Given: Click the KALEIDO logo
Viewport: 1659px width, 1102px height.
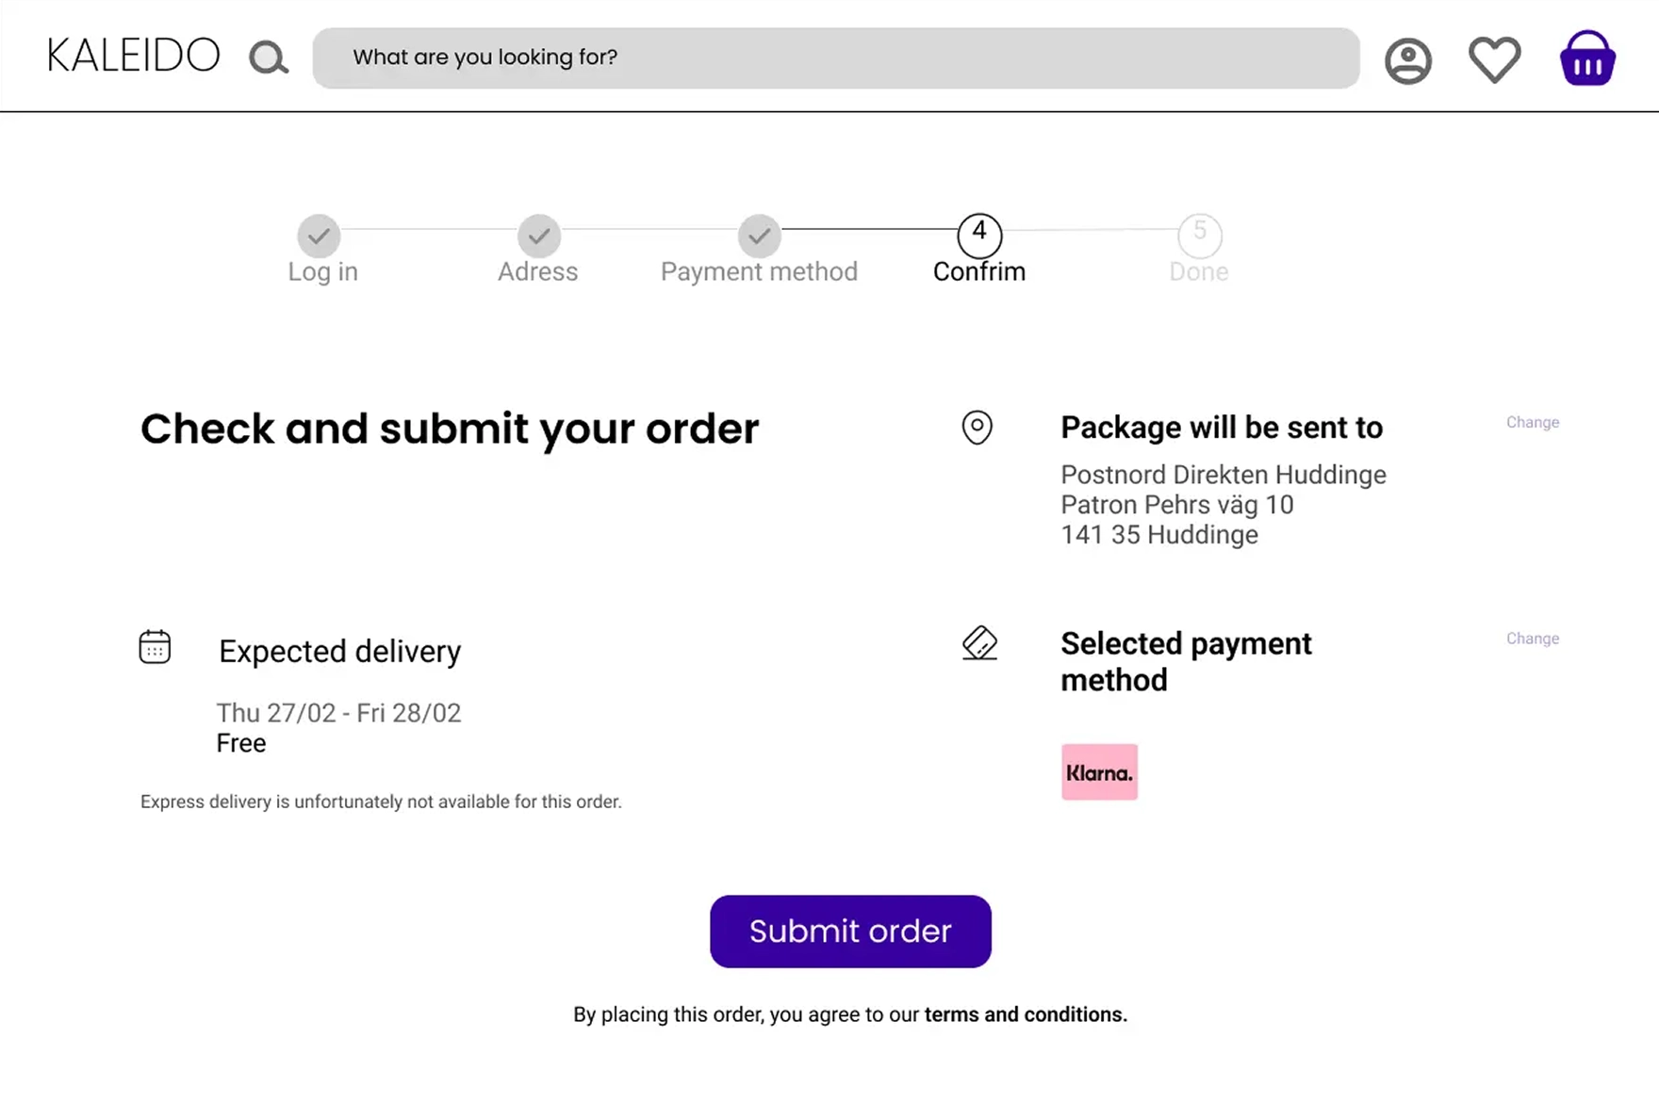Looking at the screenshot, I should coord(133,56).
